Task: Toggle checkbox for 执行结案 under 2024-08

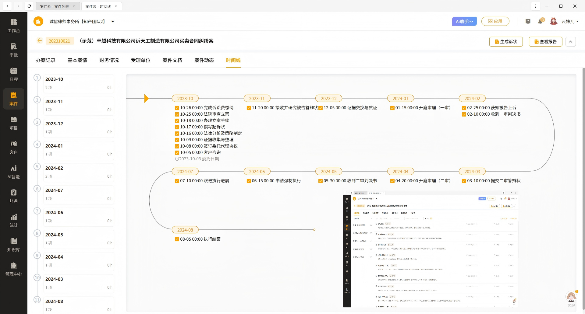Action: click(177, 239)
